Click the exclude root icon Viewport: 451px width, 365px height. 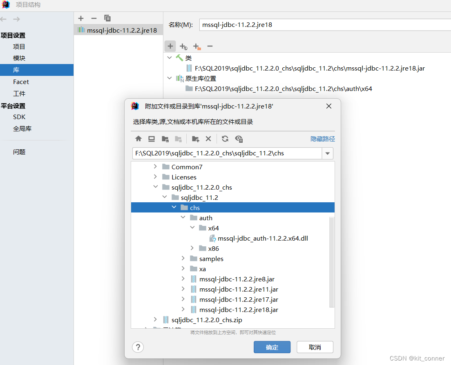197,46
